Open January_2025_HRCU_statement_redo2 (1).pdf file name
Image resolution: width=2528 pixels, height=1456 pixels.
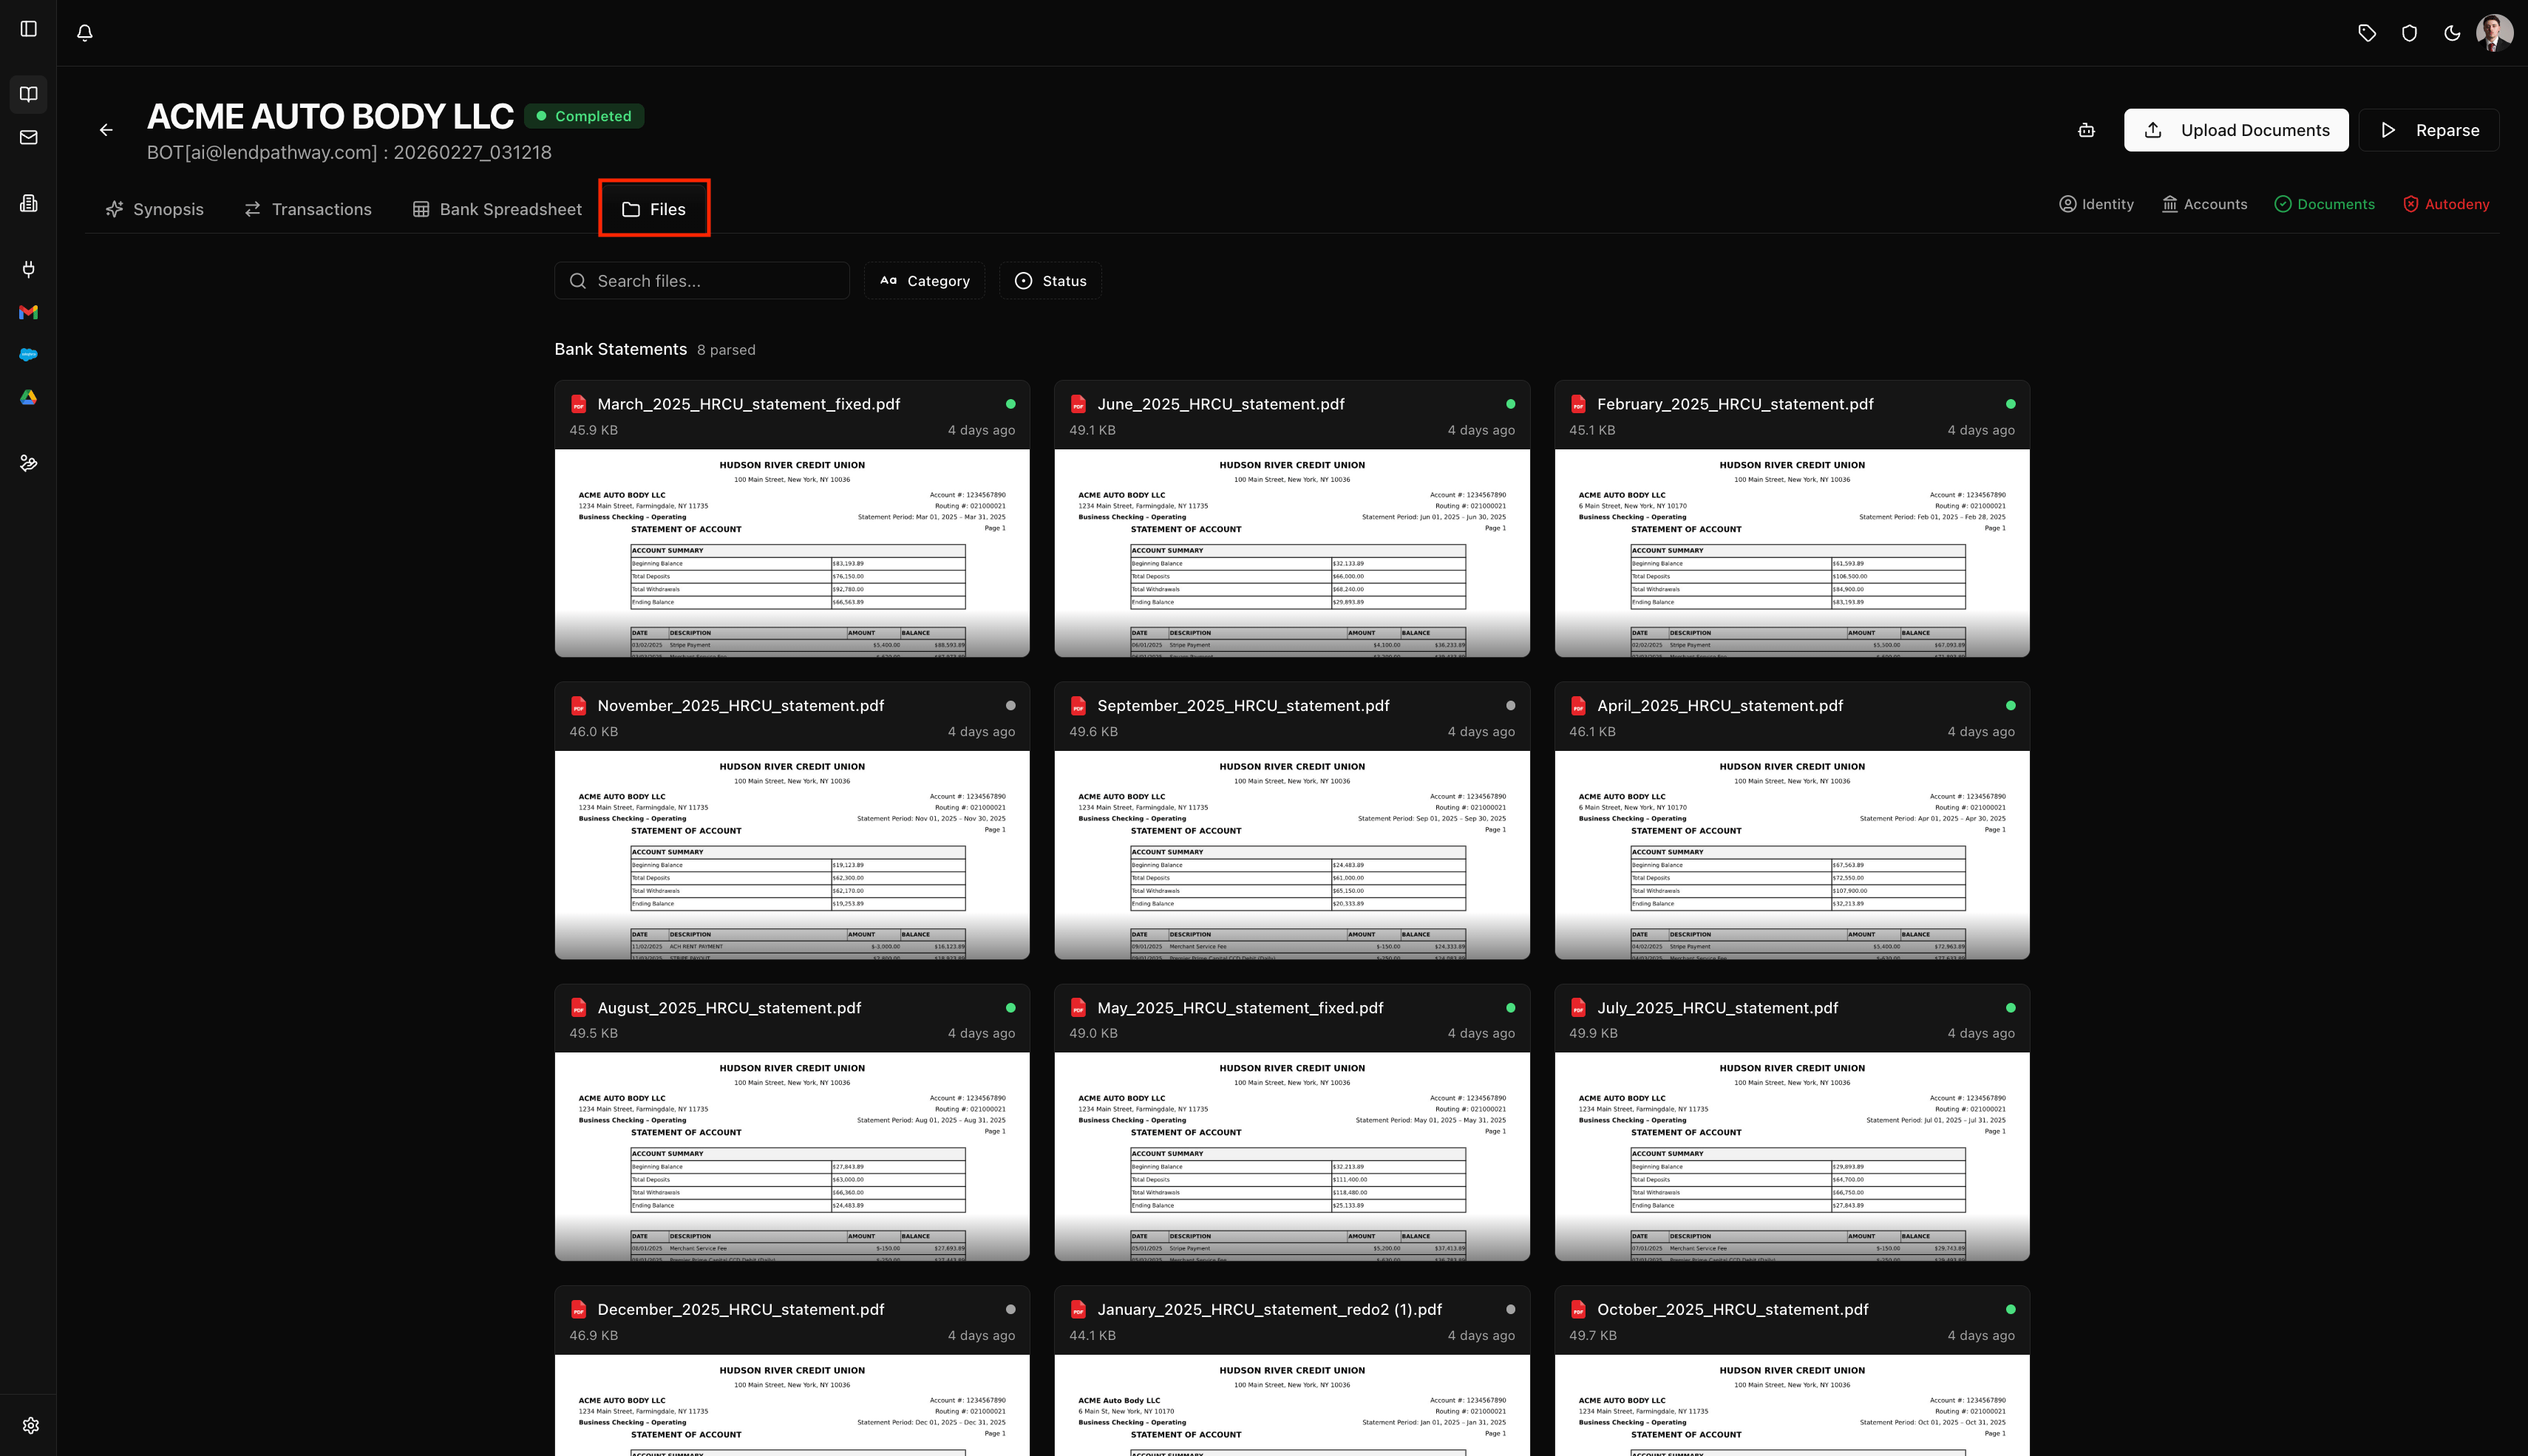click(x=1269, y=1309)
